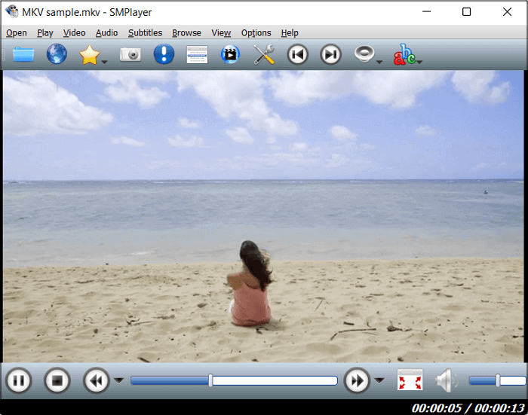The image size is (528, 415).
Task: Rewind the video with the double-arrow button
Action: point(96,380)
